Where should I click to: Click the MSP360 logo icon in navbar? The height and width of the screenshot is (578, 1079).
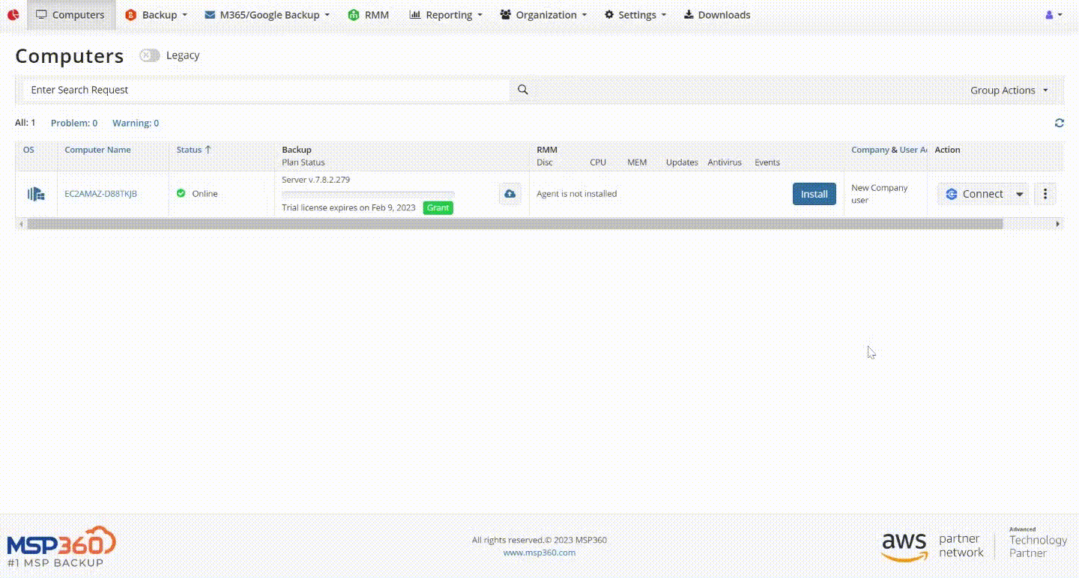coord(13,14)
